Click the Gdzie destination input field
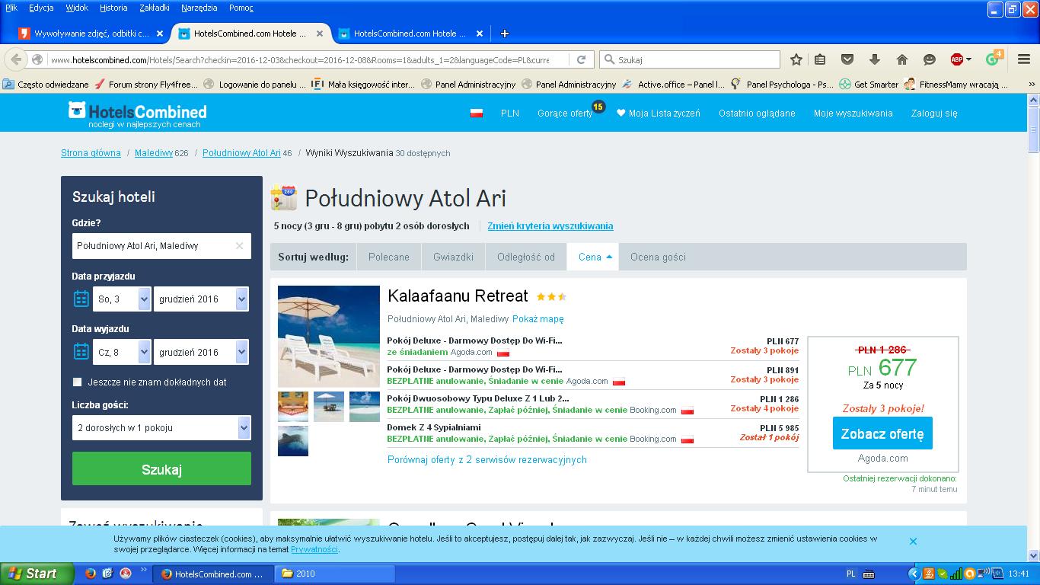The height and width of the screenshot is (585, 1040). [x=161, y=246]
